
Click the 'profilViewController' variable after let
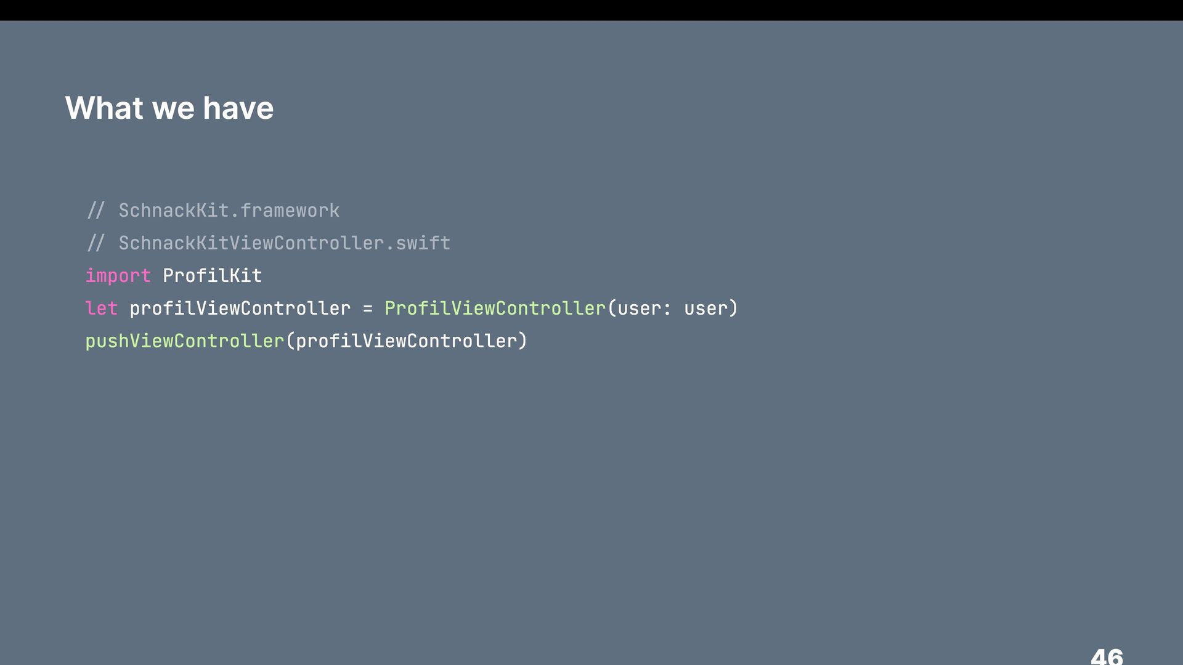coord(240,308)
